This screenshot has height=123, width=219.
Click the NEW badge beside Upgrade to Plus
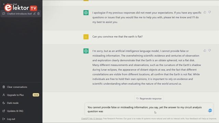click(36, 95)
